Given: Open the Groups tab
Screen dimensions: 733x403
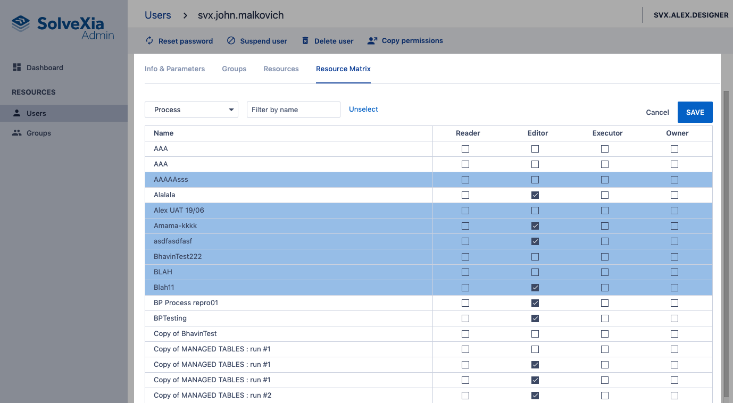Looking at the screenshot, I should click(234, 69).
